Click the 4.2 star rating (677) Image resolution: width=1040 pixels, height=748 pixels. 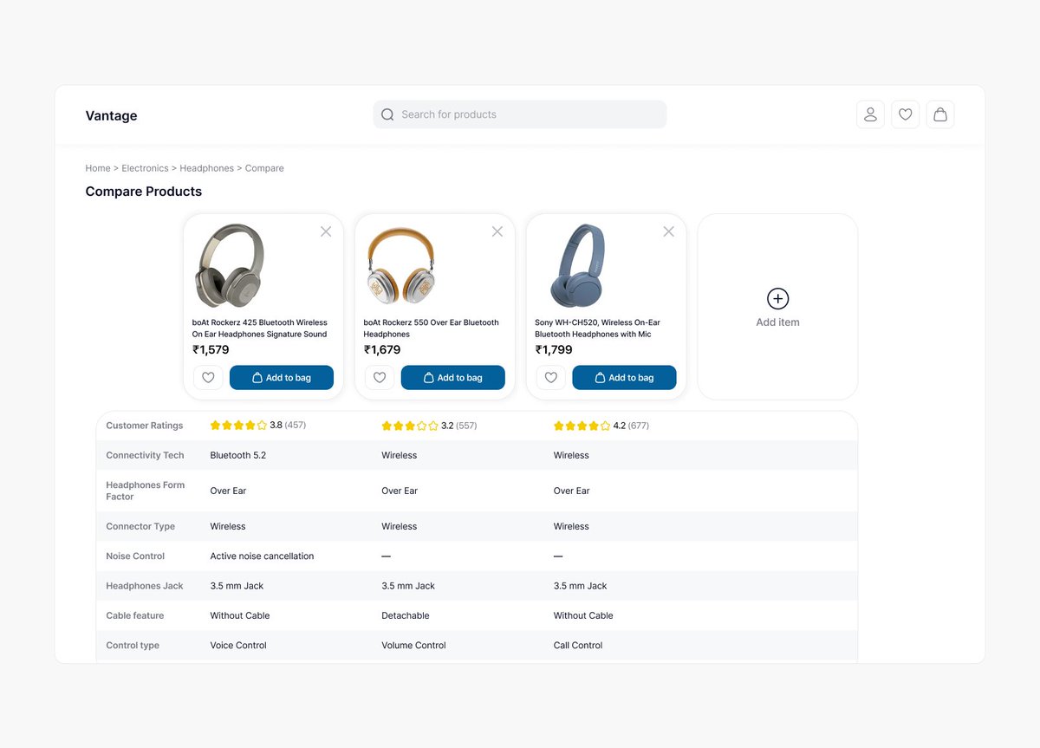point(601,426)
